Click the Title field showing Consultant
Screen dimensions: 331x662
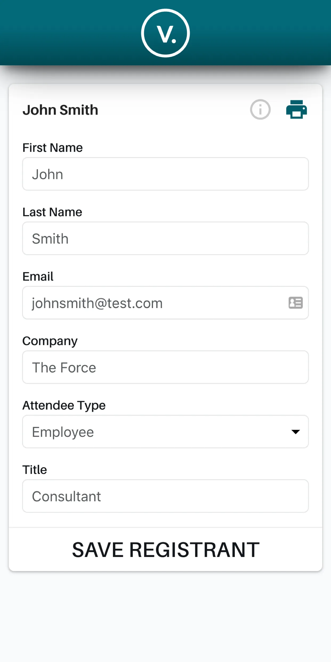165,496
